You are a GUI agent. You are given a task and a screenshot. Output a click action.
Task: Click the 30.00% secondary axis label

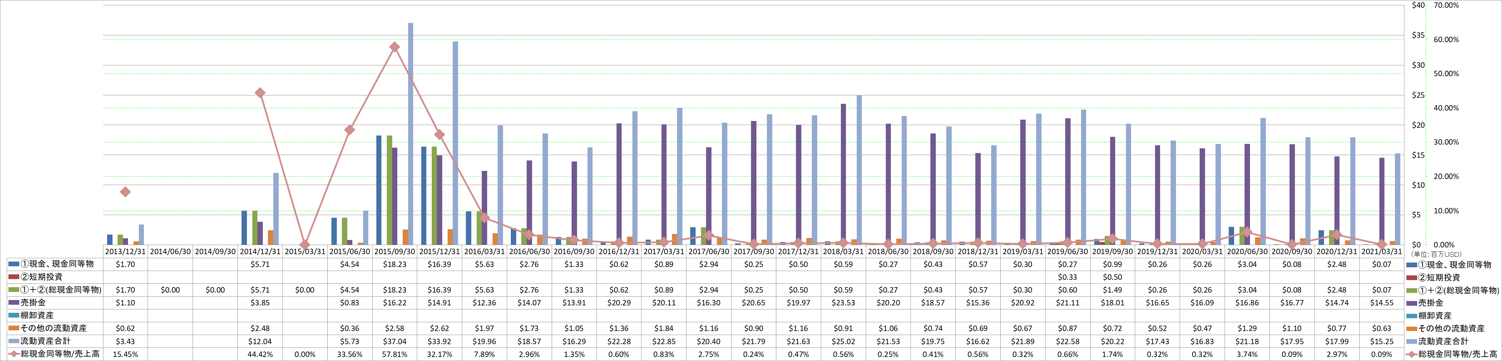pyautogui.click(x=1447, y=143)
